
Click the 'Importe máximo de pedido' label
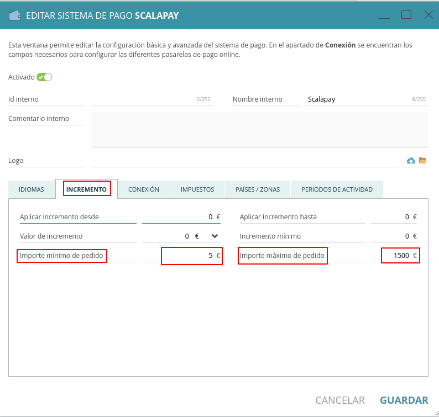[282, 256]
